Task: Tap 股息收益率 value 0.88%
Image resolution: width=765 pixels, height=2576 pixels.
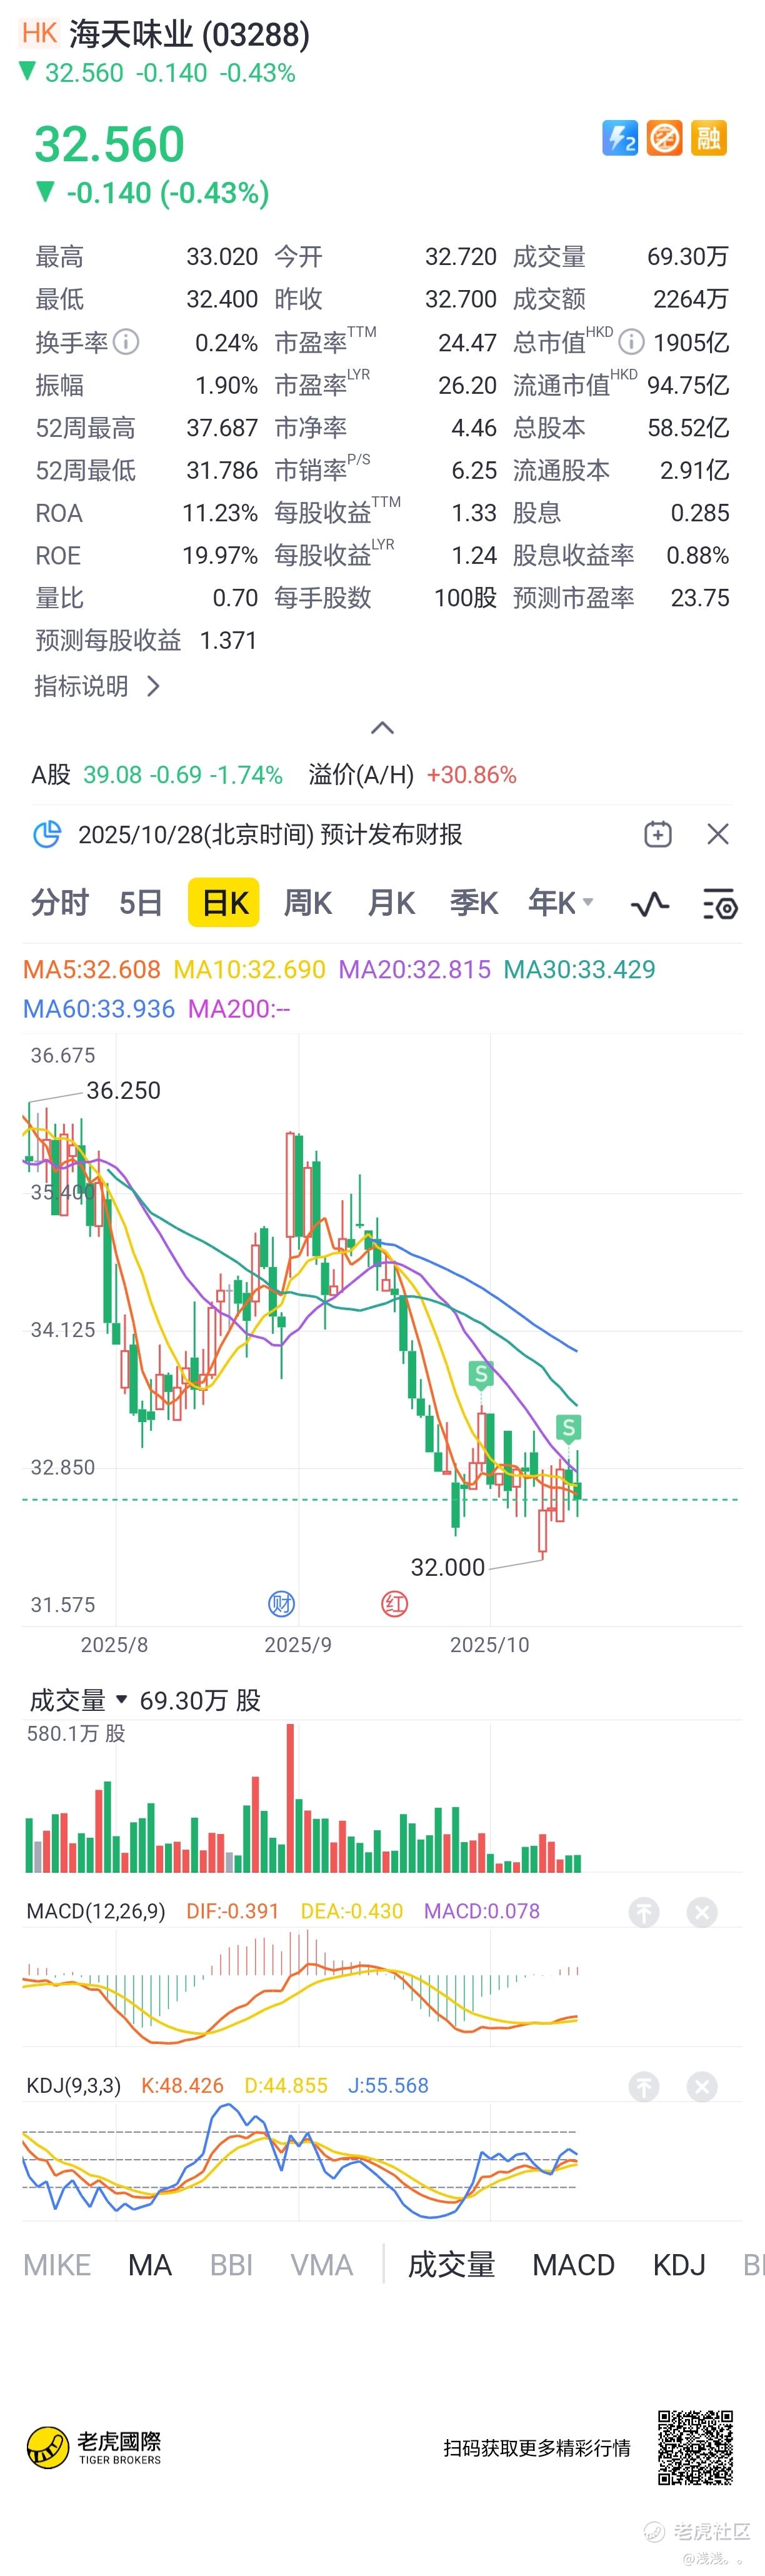Action: [698, 555]
